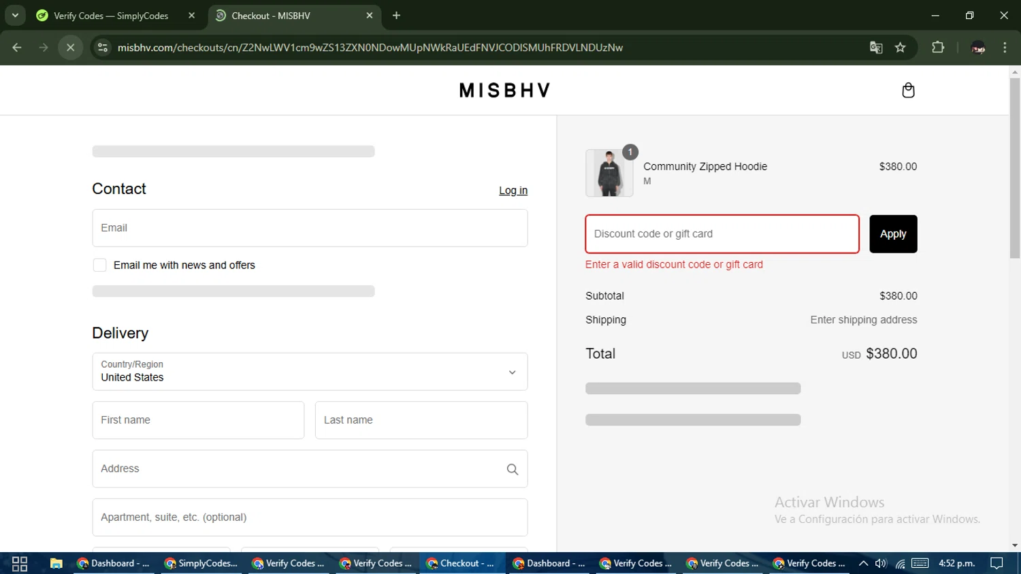Check Email me with news and offers
The width and height of the screenshot is (1021, 574).
(x=100, y=266)
